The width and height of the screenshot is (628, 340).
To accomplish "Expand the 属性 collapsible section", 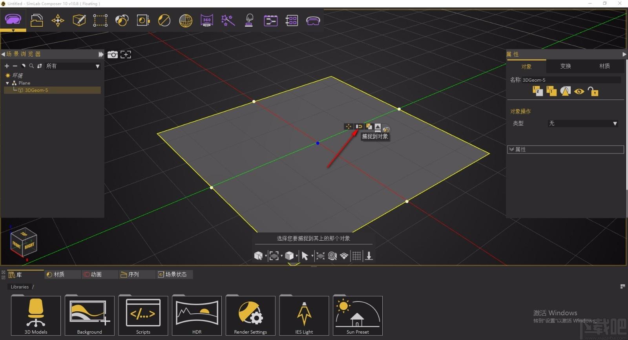I will 565,150.
